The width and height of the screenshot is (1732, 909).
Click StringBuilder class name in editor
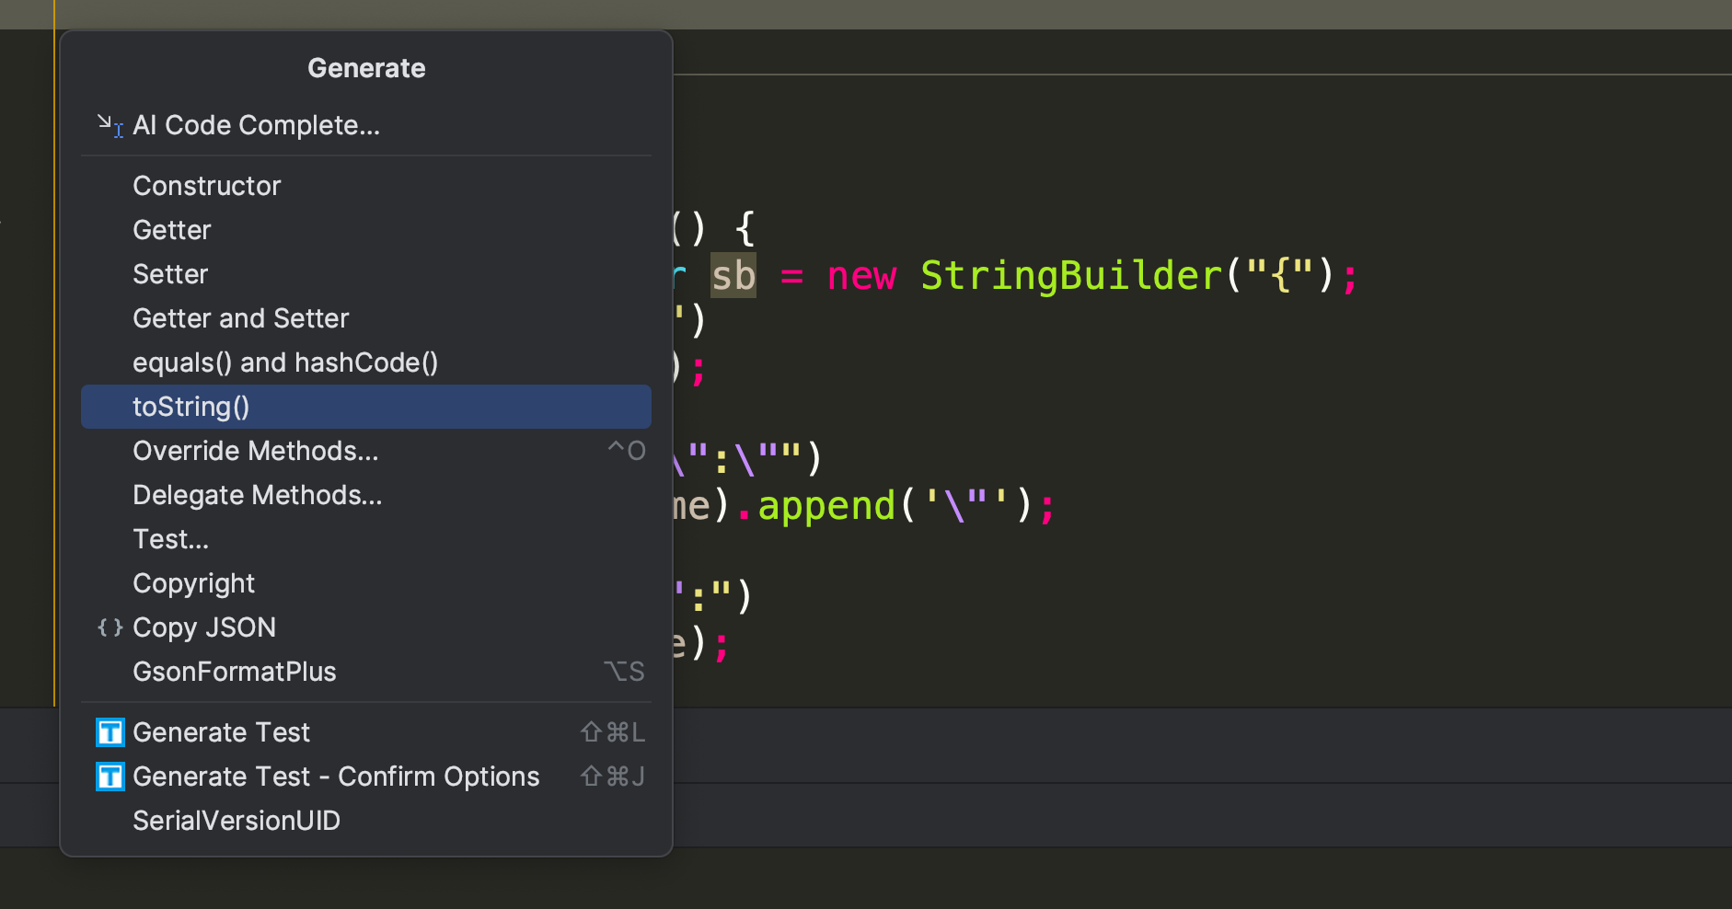point(1071,276)
